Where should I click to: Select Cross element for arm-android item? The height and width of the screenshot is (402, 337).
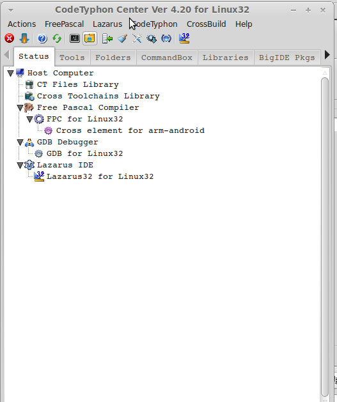pyautogui.click(x=130, y=130)
